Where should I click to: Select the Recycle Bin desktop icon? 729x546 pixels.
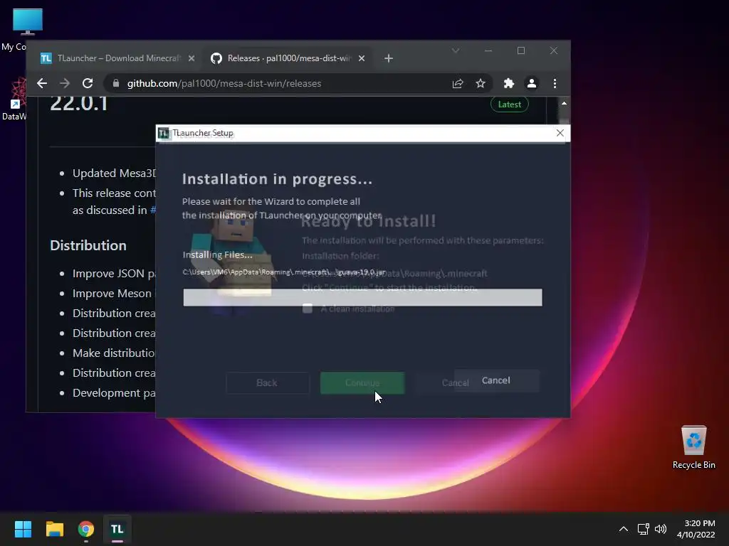coord(693,447)
